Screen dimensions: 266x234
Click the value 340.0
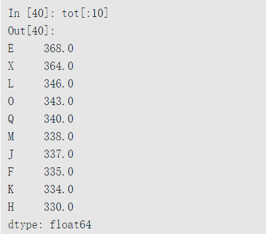click(58, 119)
